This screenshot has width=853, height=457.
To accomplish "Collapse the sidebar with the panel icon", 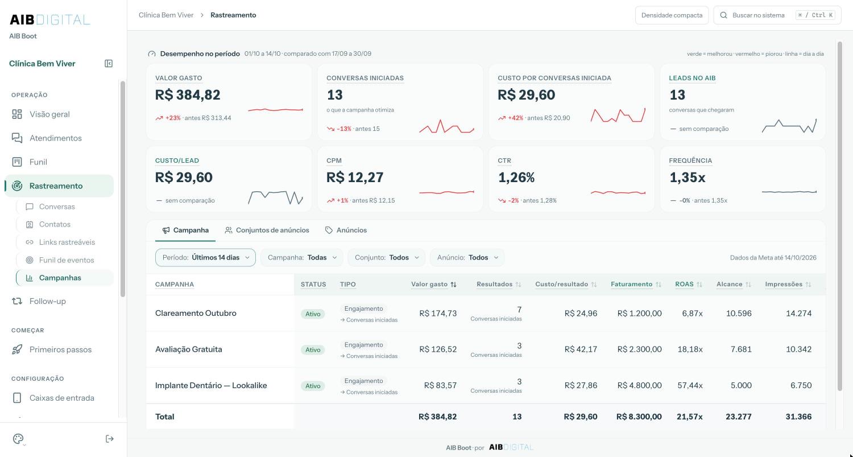I will click(x=109, y=64).
